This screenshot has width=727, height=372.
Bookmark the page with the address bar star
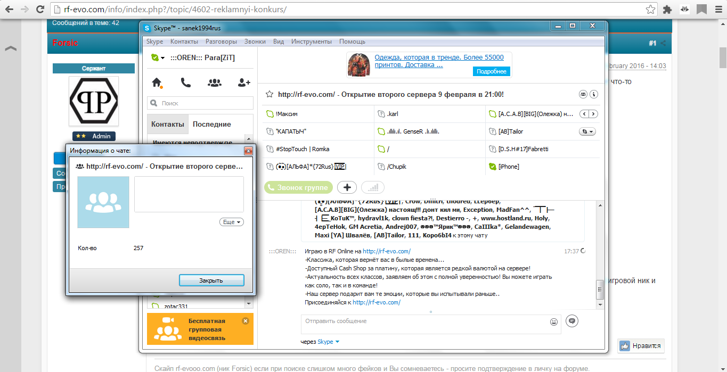click(x=650, y=10)
